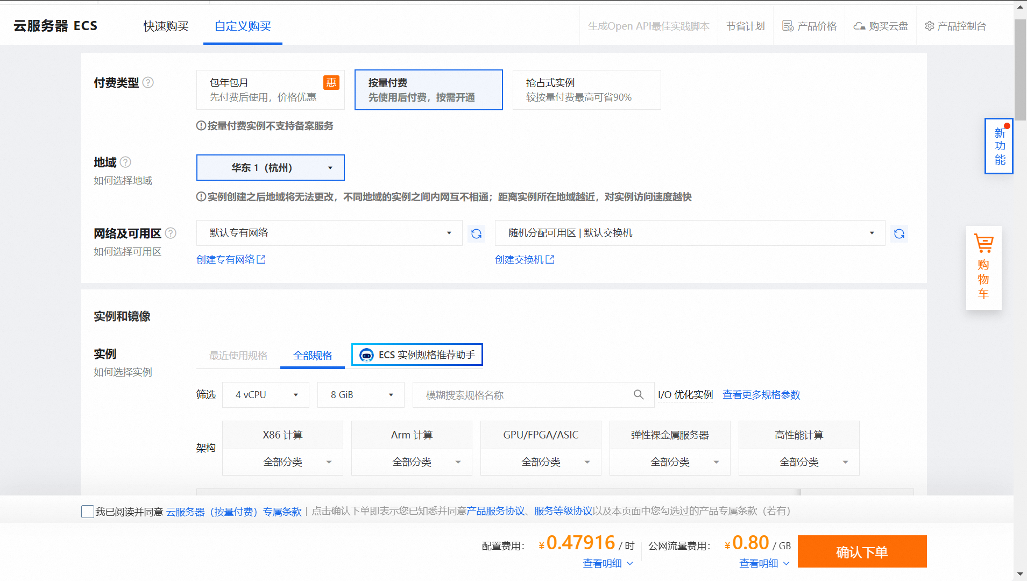
Task: Select the X86 计算 architecture
Action: pyautogui.click(x=282, y=435)
